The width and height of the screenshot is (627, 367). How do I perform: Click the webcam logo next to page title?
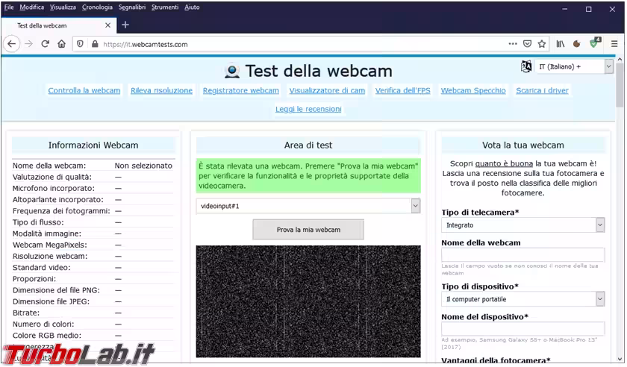232,71
